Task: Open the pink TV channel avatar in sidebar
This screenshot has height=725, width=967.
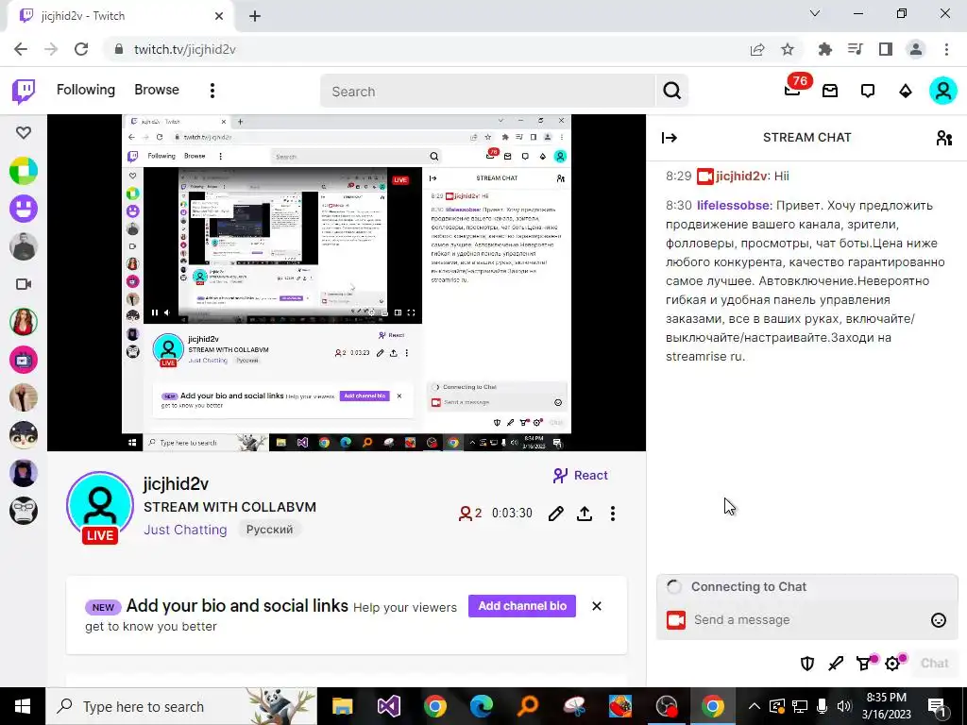Action: point(24,360)
